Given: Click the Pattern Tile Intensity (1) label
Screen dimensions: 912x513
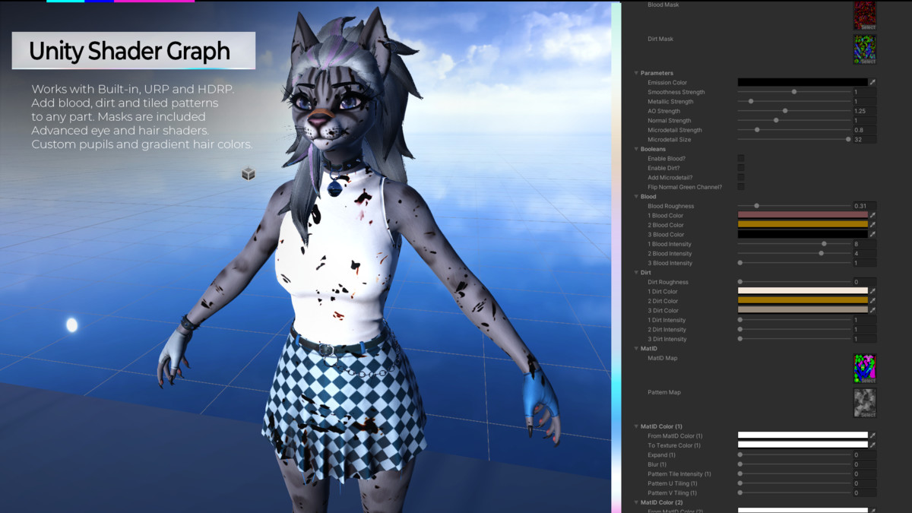Looking at the screenshot, I should 679,474.
